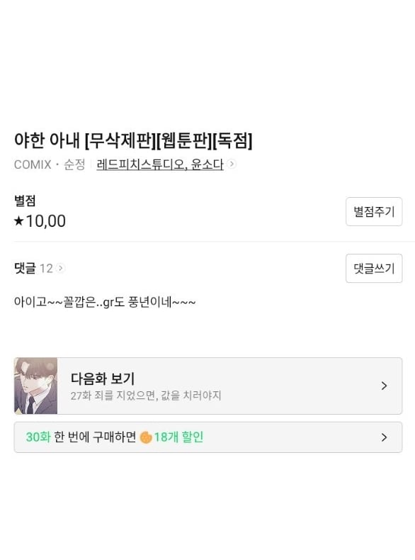Click the cookie icon in the discount banner
Screen dimensions: 415x560
tap(146, 437)
